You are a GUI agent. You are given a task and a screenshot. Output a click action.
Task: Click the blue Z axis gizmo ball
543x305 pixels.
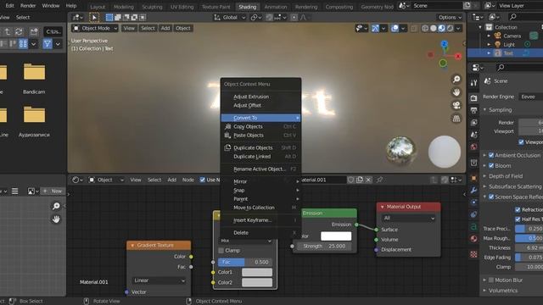coord(445,44)
